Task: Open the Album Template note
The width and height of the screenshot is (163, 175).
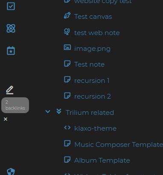Action: point(102,160)
